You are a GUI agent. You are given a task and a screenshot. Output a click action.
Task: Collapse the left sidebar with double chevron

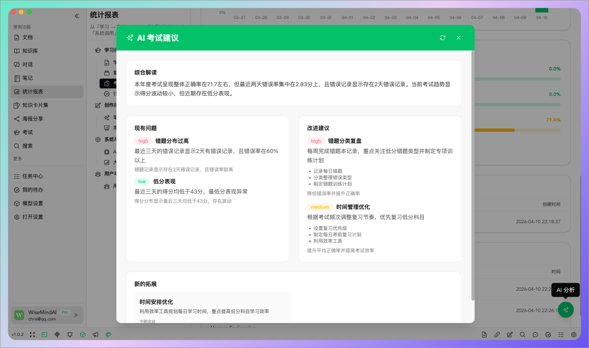(x=77, y=16)
